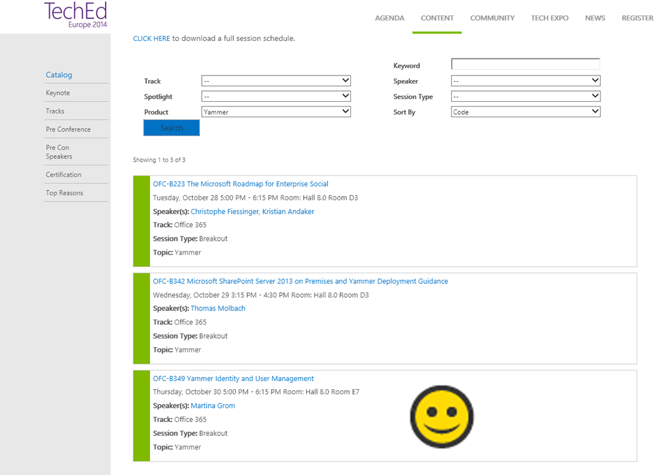
Task: Open the Register menu item
Action: click(x=637, y=18)
